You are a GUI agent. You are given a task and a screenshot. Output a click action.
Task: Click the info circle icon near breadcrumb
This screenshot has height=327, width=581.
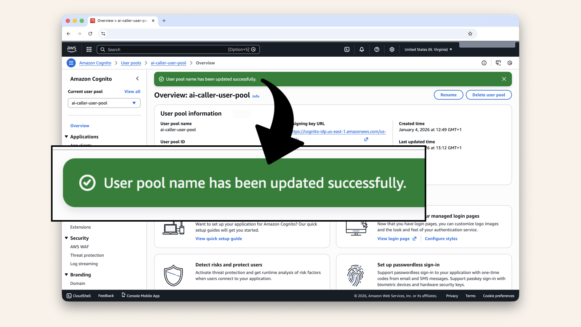pos(484,63)
